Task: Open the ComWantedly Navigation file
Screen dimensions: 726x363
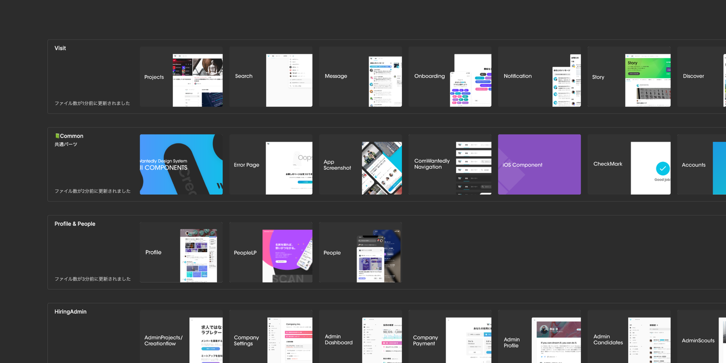Action: pyautogui.click(x=450, y=164)
